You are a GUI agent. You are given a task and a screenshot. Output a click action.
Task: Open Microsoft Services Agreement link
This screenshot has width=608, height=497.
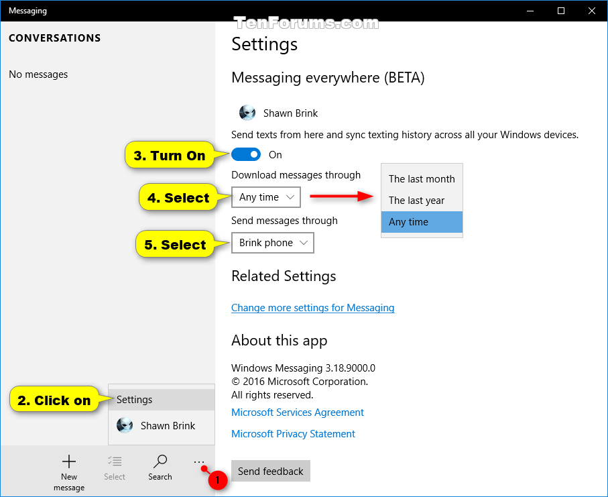pyautogui.click(x=298, y=412)
